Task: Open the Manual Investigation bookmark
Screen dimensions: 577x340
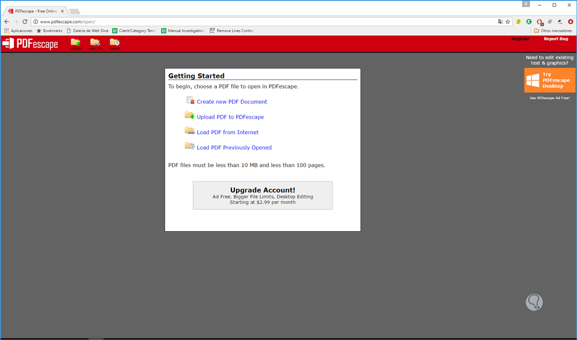Action: point(182,31)
